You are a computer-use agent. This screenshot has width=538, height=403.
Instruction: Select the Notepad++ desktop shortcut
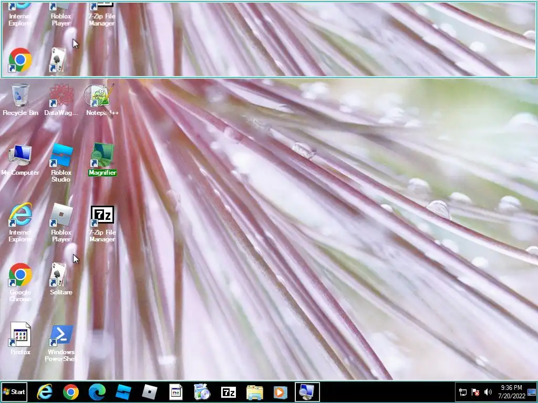pos(102,100)
